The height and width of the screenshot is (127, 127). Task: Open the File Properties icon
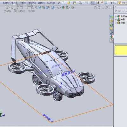pyautogui.click(x=102, y=3)
